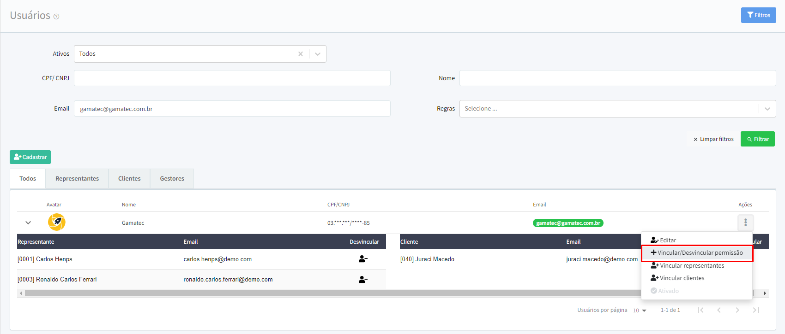Jump to the last page icon

tap(756, 310)
